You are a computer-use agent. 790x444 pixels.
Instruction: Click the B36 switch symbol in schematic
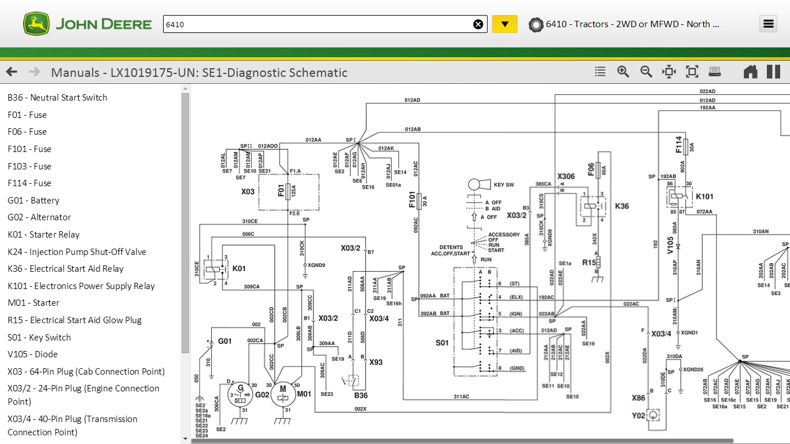pos(352,382)
